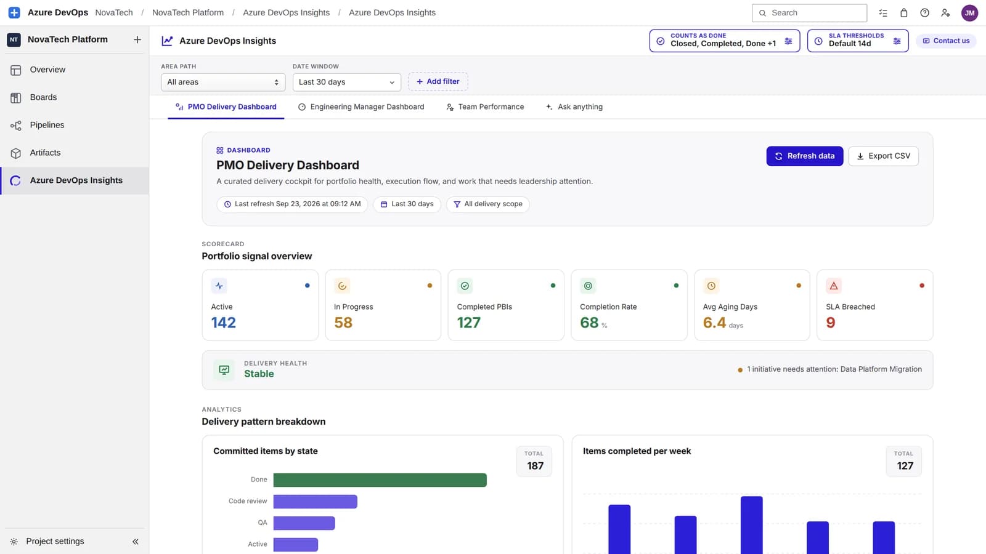Image resolution: width=986 pixels, height=554 pixels.
Task: Click the All delivery scope chip
Action: tap(488, 204)
